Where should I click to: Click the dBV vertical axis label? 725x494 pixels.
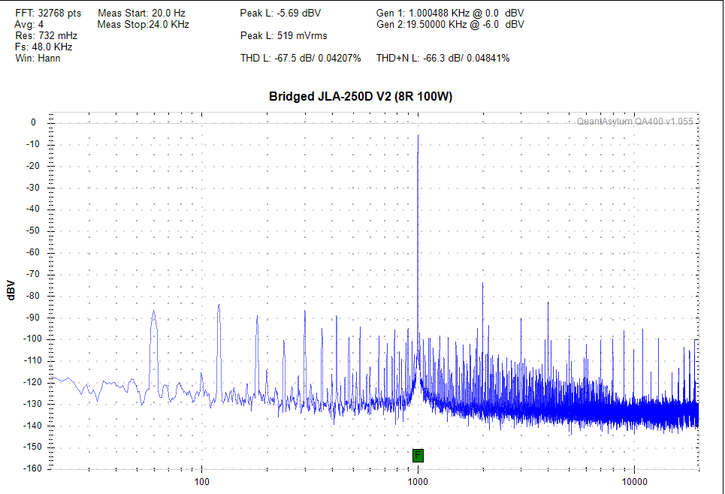pos(11,291)
